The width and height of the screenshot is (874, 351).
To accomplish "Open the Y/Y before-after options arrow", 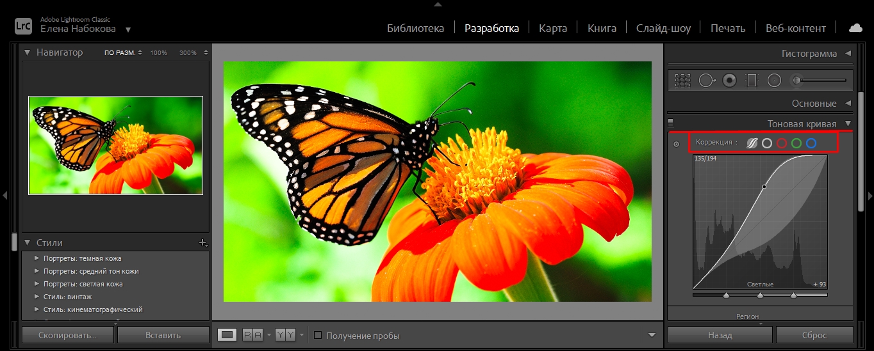I will pos(301,335).
